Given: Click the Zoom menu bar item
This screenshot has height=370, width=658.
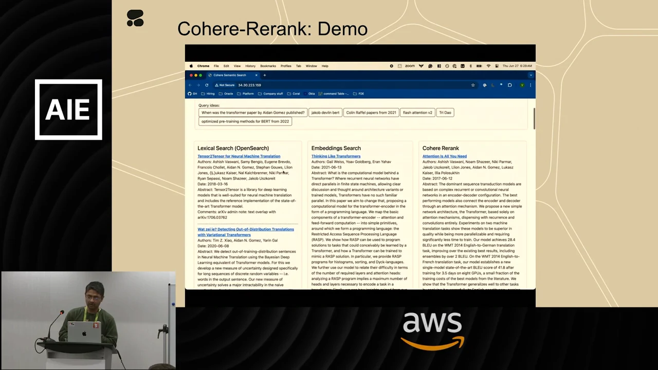Looking at the screenshot, I should (410, 66).
